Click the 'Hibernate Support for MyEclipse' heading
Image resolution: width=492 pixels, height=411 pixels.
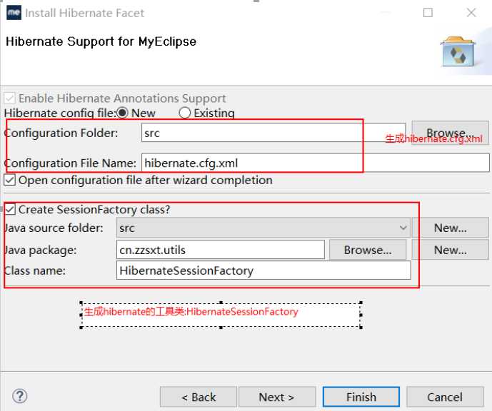point(101,41)
